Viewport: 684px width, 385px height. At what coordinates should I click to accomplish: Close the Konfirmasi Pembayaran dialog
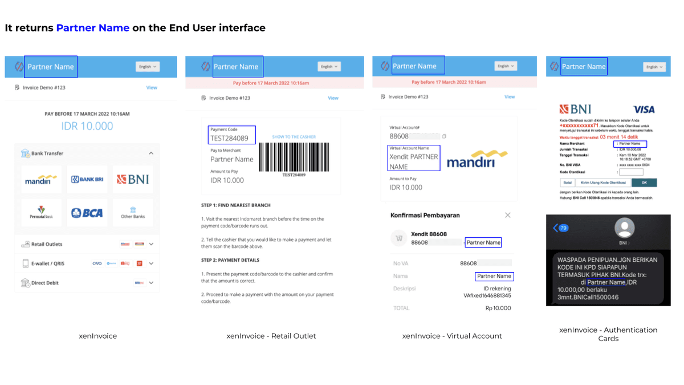click(507, 215)
